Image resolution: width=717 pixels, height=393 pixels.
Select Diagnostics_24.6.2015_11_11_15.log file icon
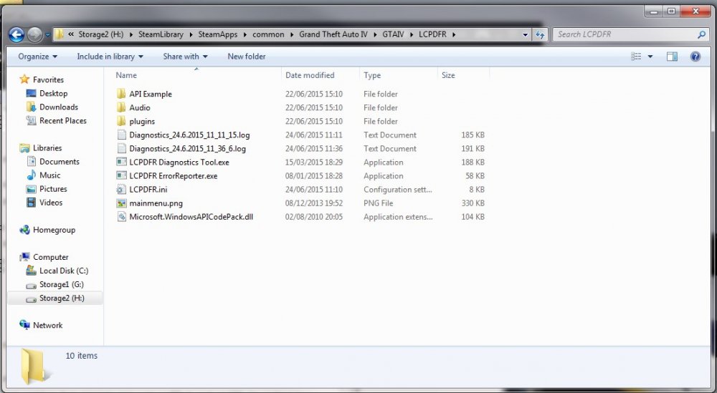(x=121, y=135)
